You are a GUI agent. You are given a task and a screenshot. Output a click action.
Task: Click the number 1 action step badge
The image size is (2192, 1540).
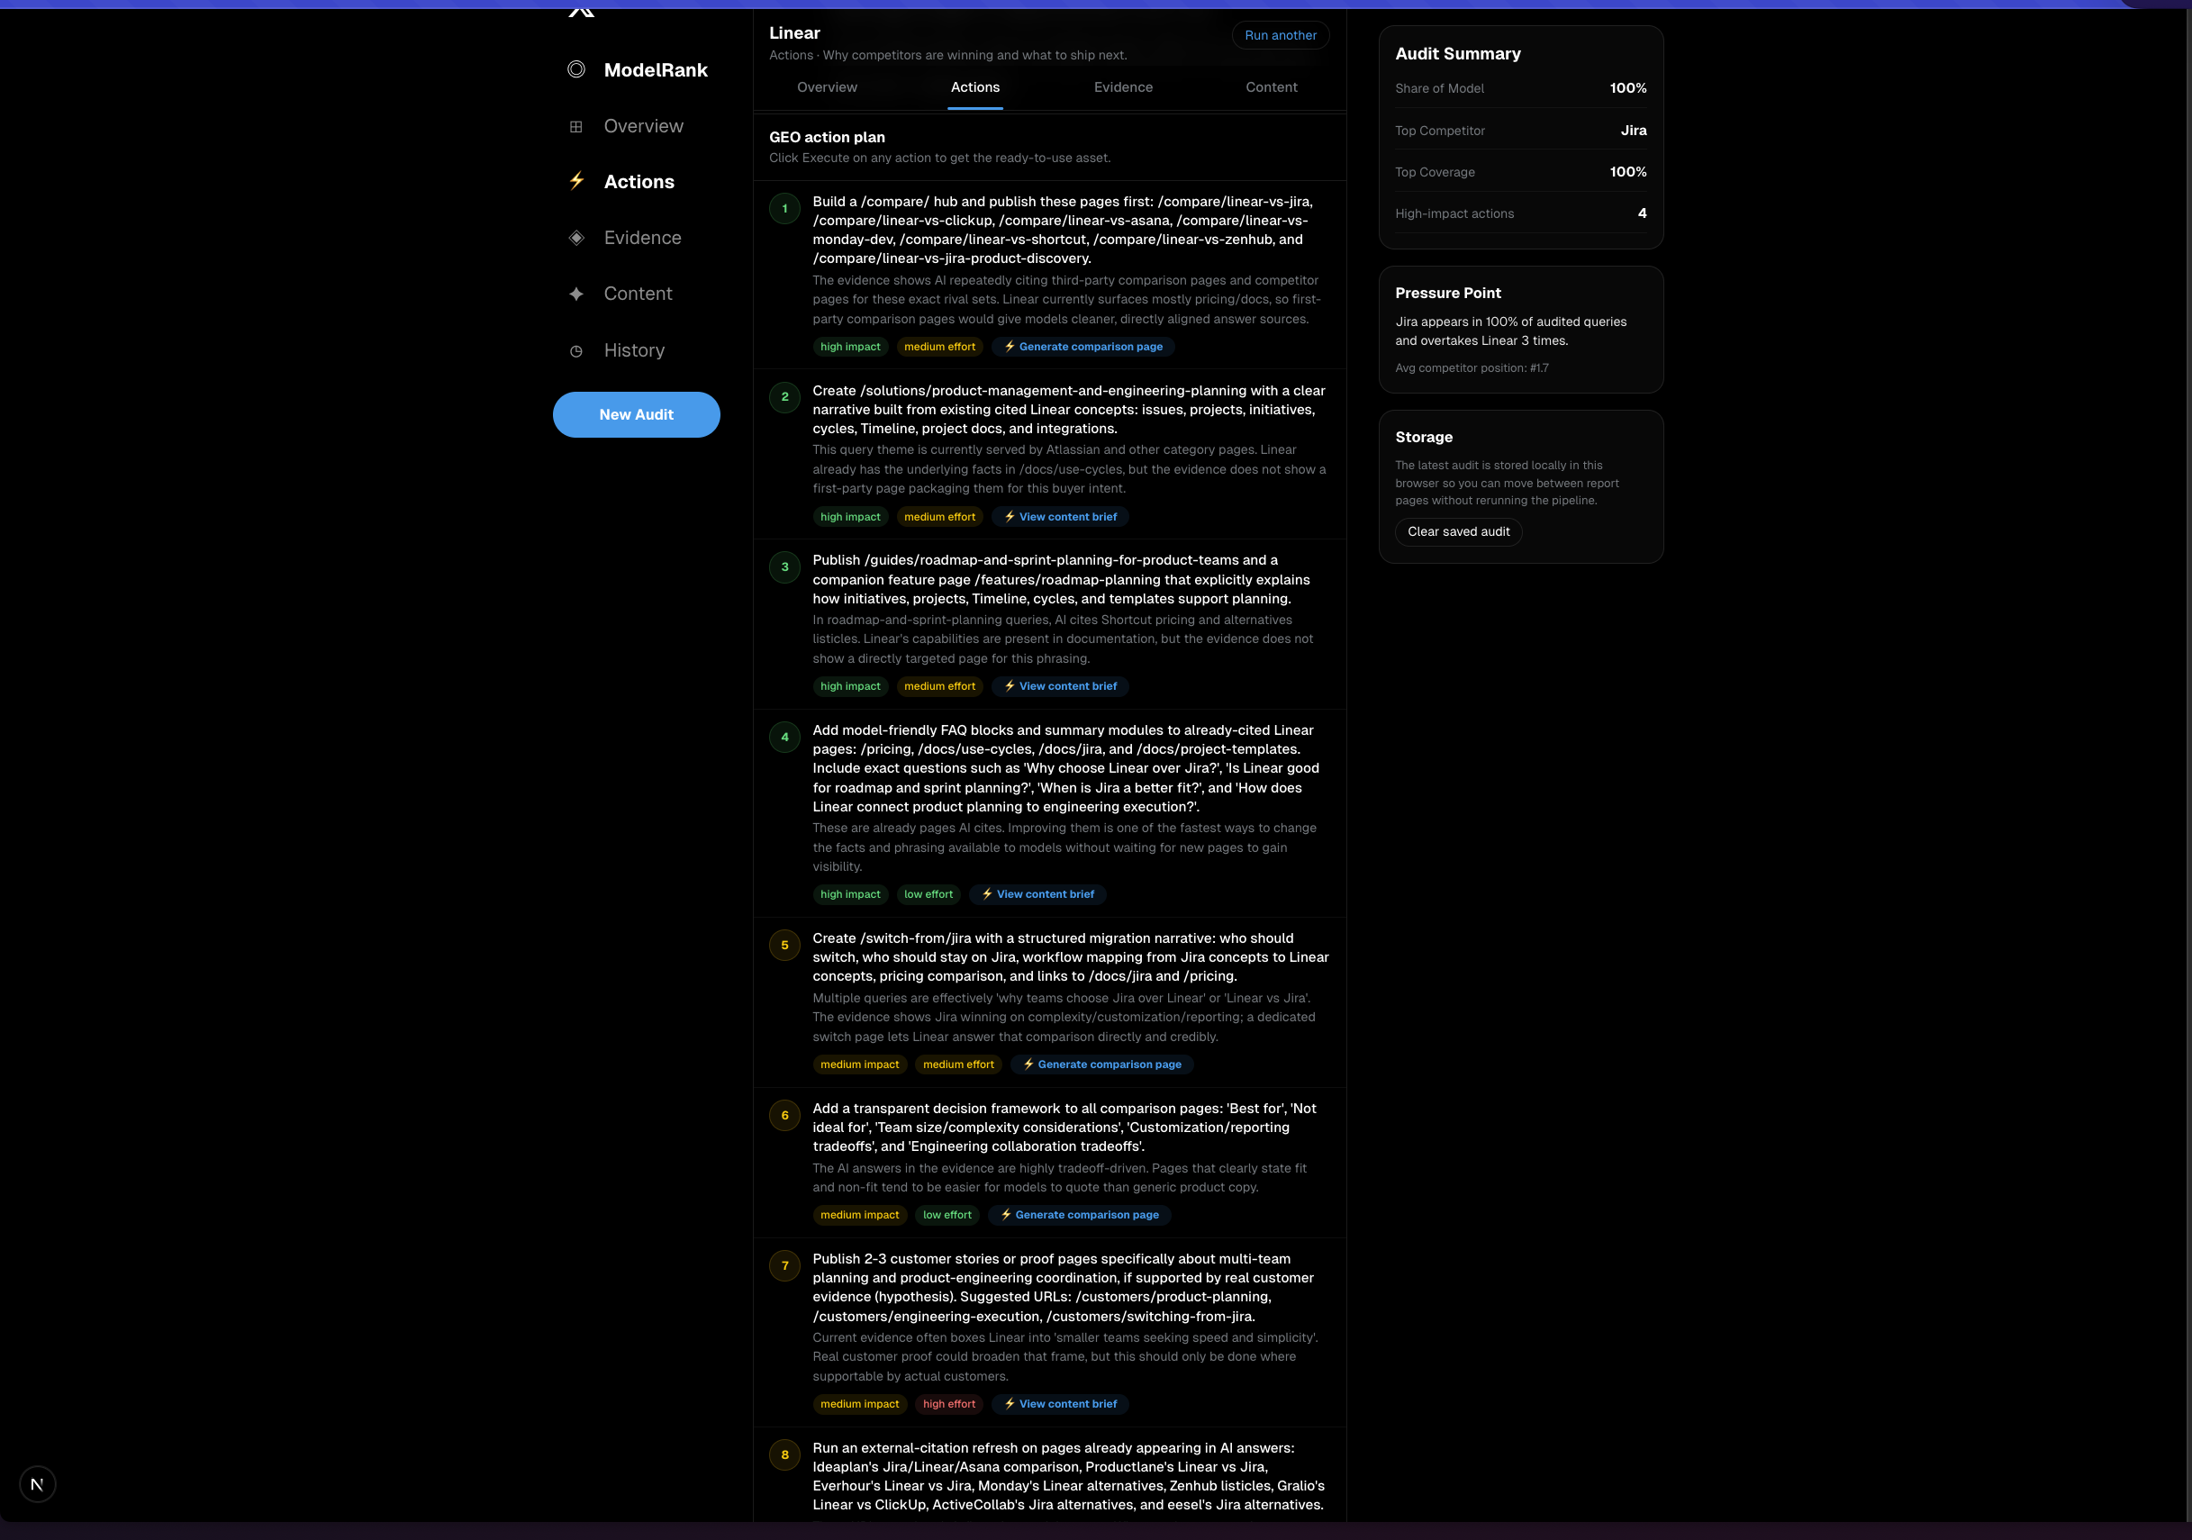[784, 208]
